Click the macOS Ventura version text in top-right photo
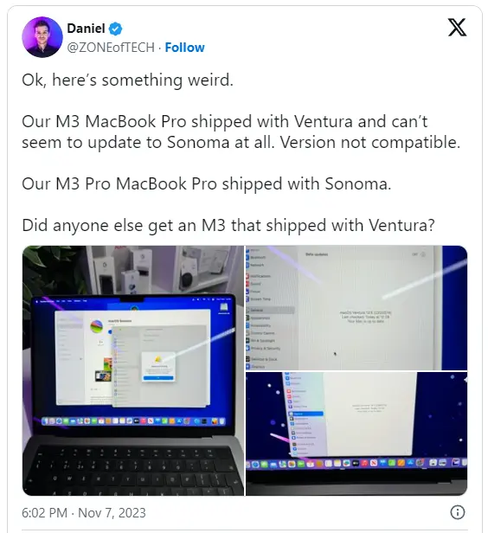This screenshot has height=533, width=488. pyautogui.click(x=365, y=312)
